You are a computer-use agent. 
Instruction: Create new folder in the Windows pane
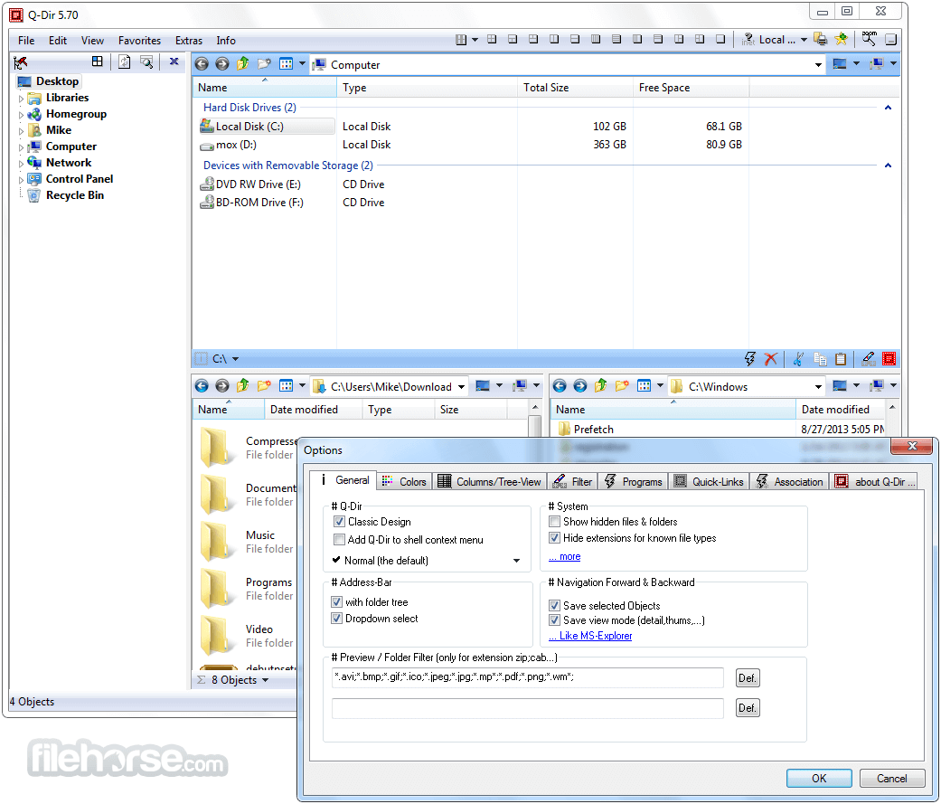click(x=622, y=385)
